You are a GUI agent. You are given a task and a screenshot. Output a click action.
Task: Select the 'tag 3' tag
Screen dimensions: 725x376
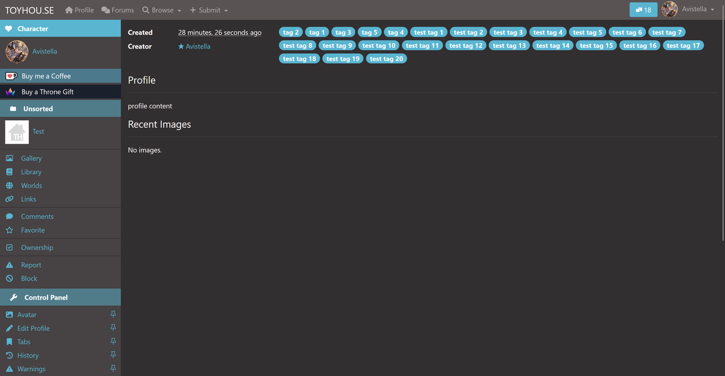pyautogui.click(x=343, y=32)
